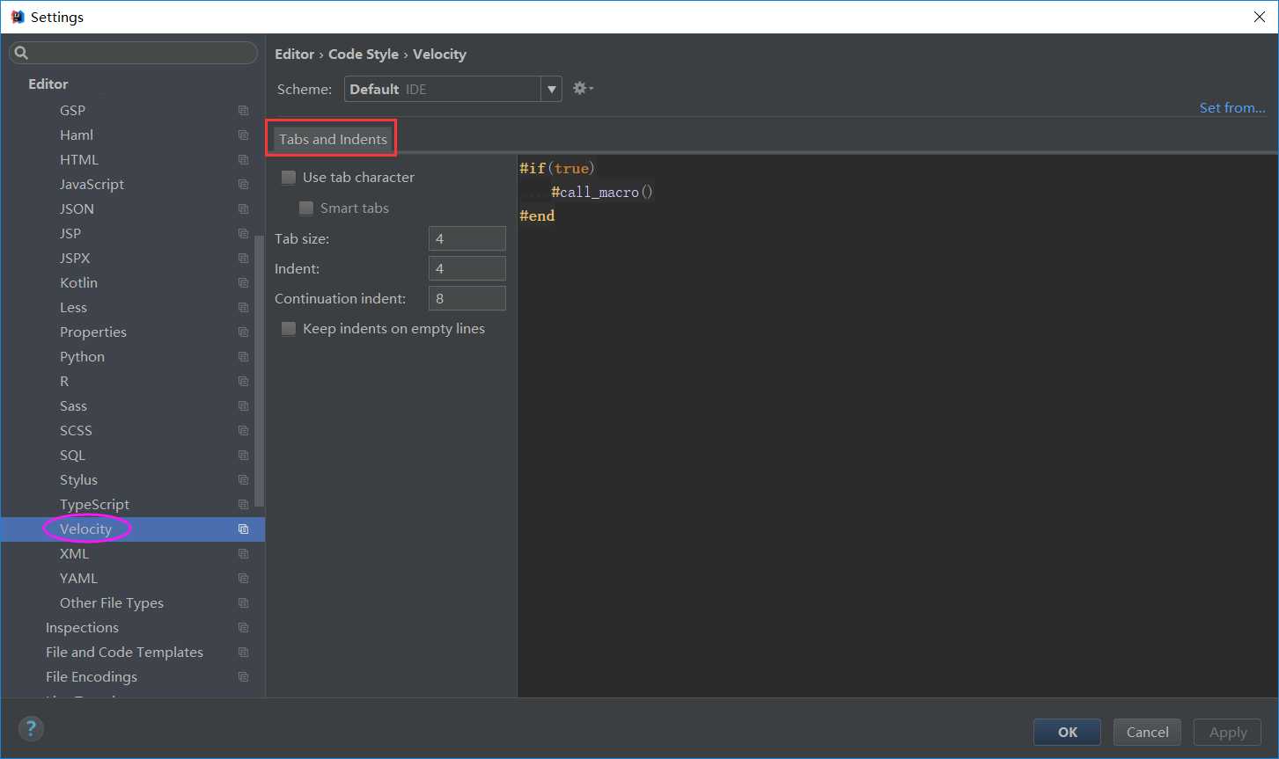
Task: Click the copy icon beside Other File Types
Action: click(x=244, y=603)
